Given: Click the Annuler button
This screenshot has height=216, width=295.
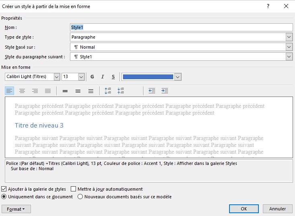Looking at the screenshot, I should tap(277, 209).
